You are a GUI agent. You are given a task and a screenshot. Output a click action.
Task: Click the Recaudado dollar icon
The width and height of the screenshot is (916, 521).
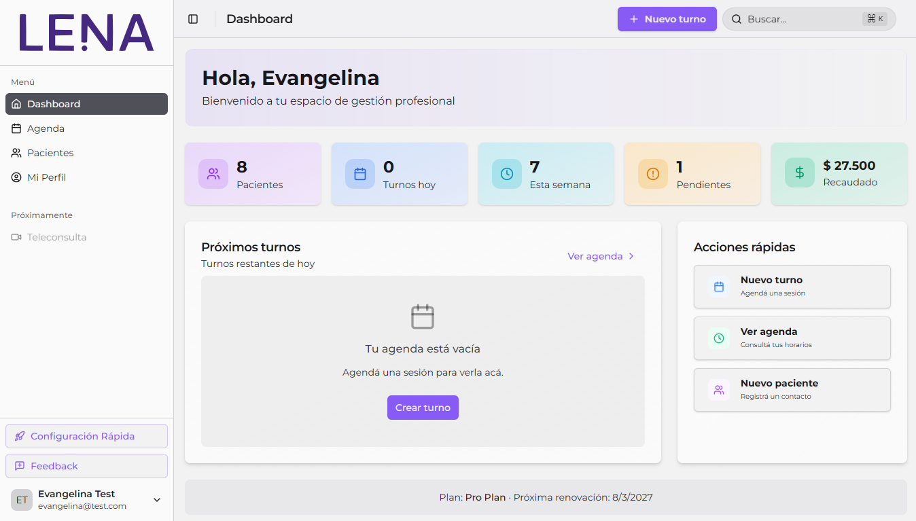800,173
